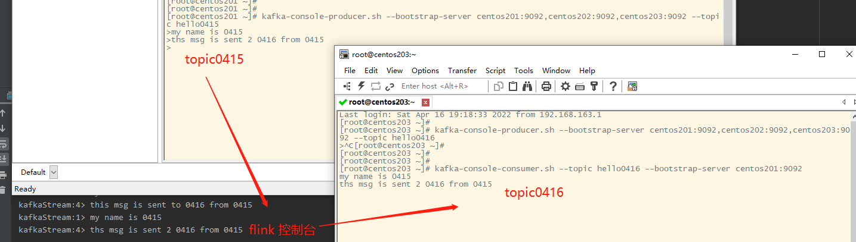Click 'ths msg is sent 2 0416' in centos203 terminal
Screen dimensions: 856x242
pos(416,184)
